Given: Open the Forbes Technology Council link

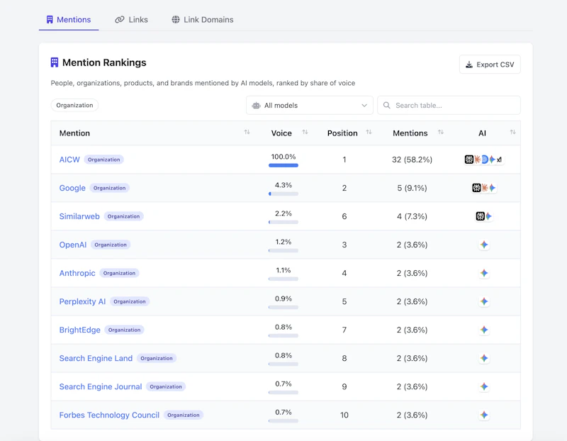Looking at the screenshot, I should (x=109, y=415).
